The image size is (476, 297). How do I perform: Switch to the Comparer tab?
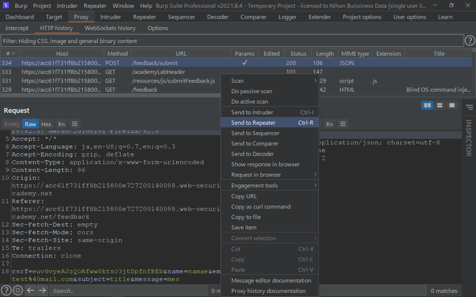pos(253,17)
